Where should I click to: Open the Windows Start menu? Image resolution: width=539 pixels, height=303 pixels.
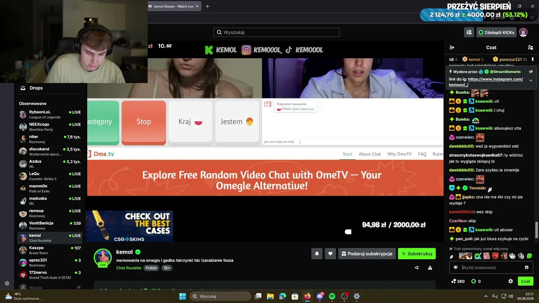click(x=182, y=296)
